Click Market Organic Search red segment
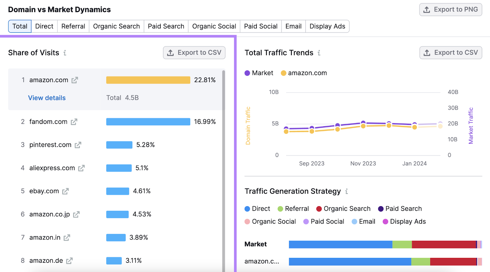 (444, 244)
